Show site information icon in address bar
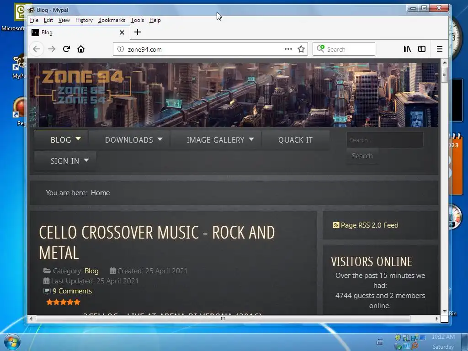 (121, 49)
